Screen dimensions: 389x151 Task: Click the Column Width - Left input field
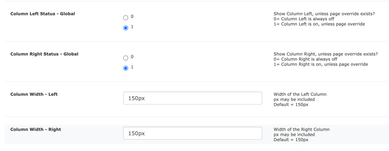pyautogui.click(x=193, y=98)
